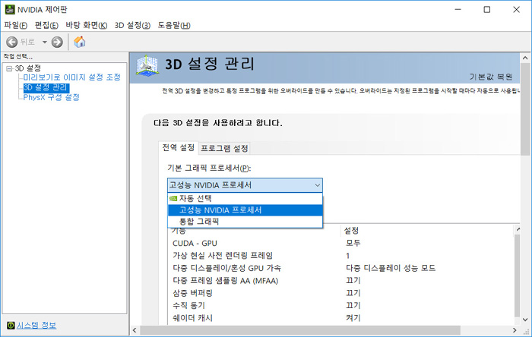Viewport: 532px width, 337px height.
Task: Click the 3D settings header cube icon
Action: (147, 66)
